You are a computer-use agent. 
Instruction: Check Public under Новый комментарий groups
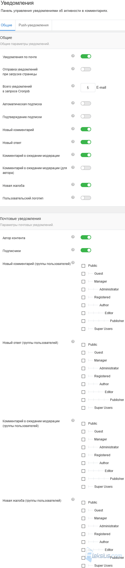pos(83,266)
